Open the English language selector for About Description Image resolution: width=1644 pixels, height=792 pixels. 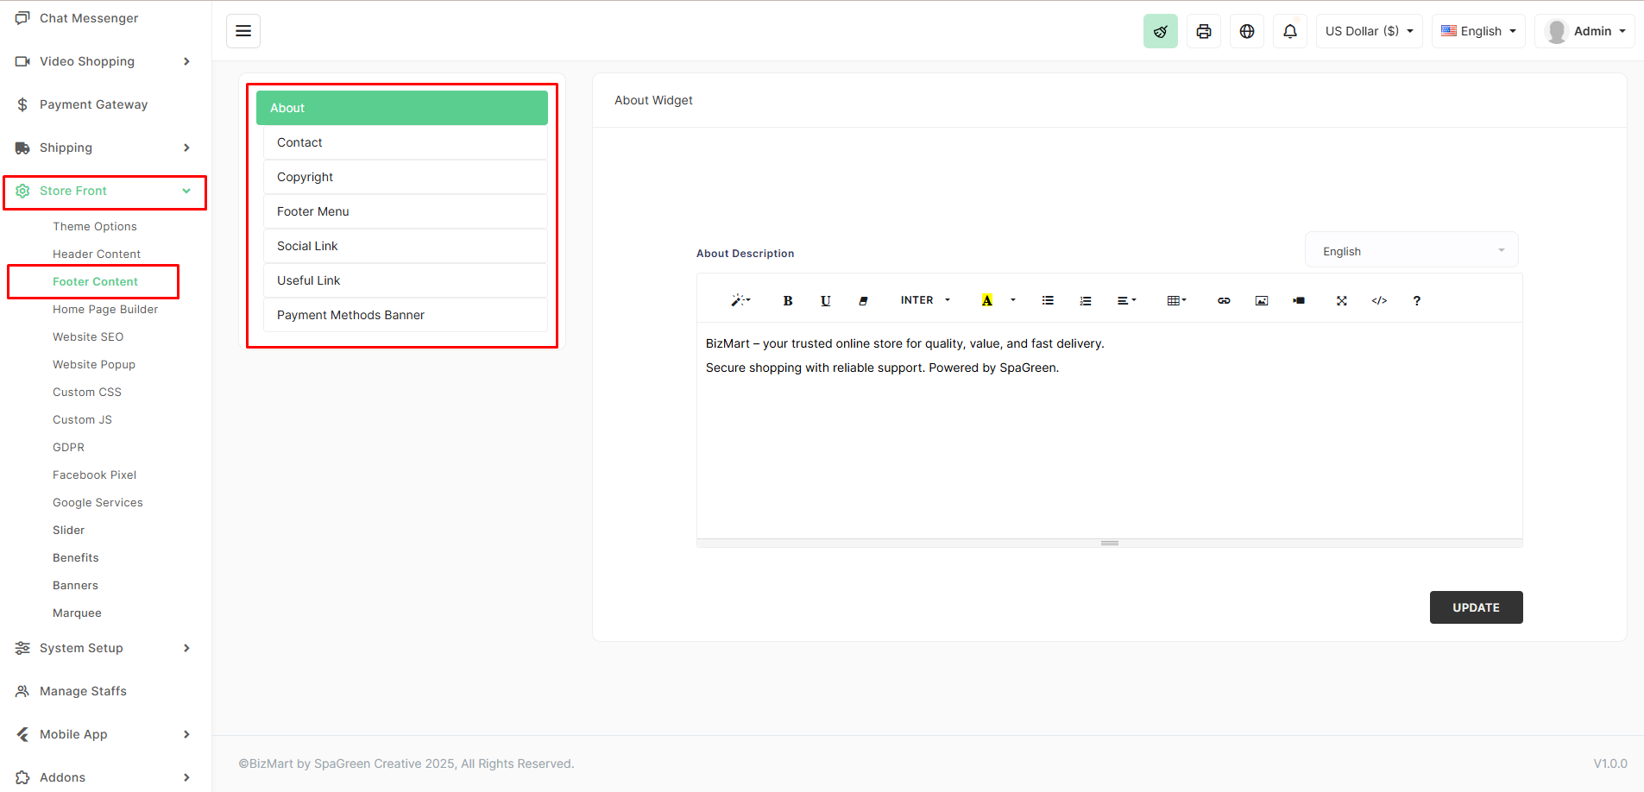coord(1410,250)
